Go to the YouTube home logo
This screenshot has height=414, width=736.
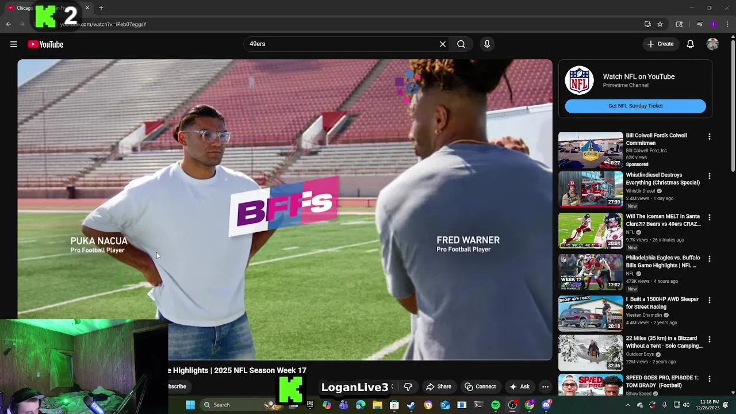click(45, 44)
